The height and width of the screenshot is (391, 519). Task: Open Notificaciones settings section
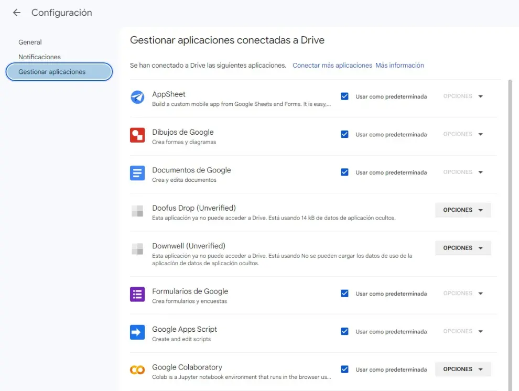click(39, 57)
